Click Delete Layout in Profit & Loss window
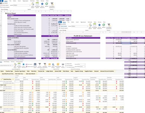 (x=63, y=26)
